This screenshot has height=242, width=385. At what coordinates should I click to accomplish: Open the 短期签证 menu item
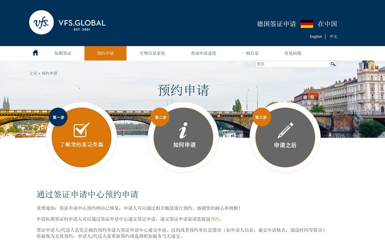[63, 53]
